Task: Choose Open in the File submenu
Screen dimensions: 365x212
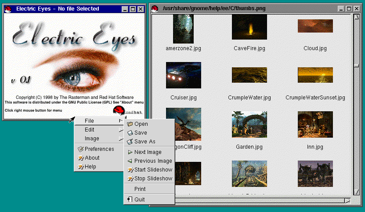Action: click(x=149, y=124)
